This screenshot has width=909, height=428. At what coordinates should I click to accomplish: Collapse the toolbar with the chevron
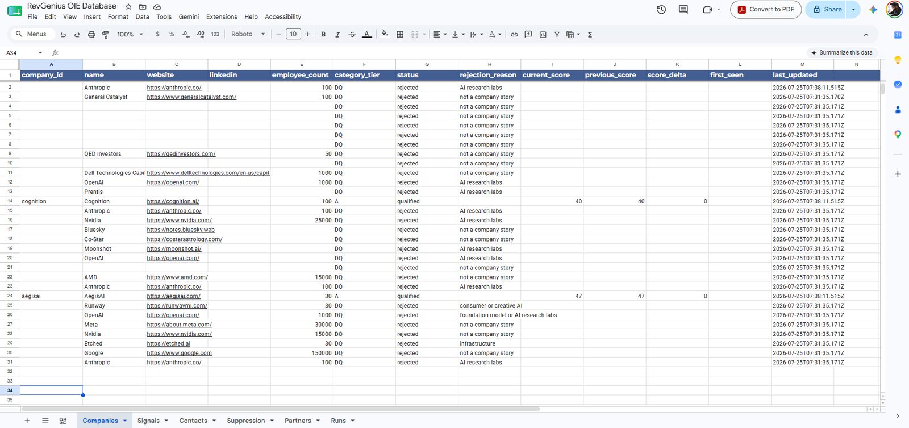click(x=866, y=35)
